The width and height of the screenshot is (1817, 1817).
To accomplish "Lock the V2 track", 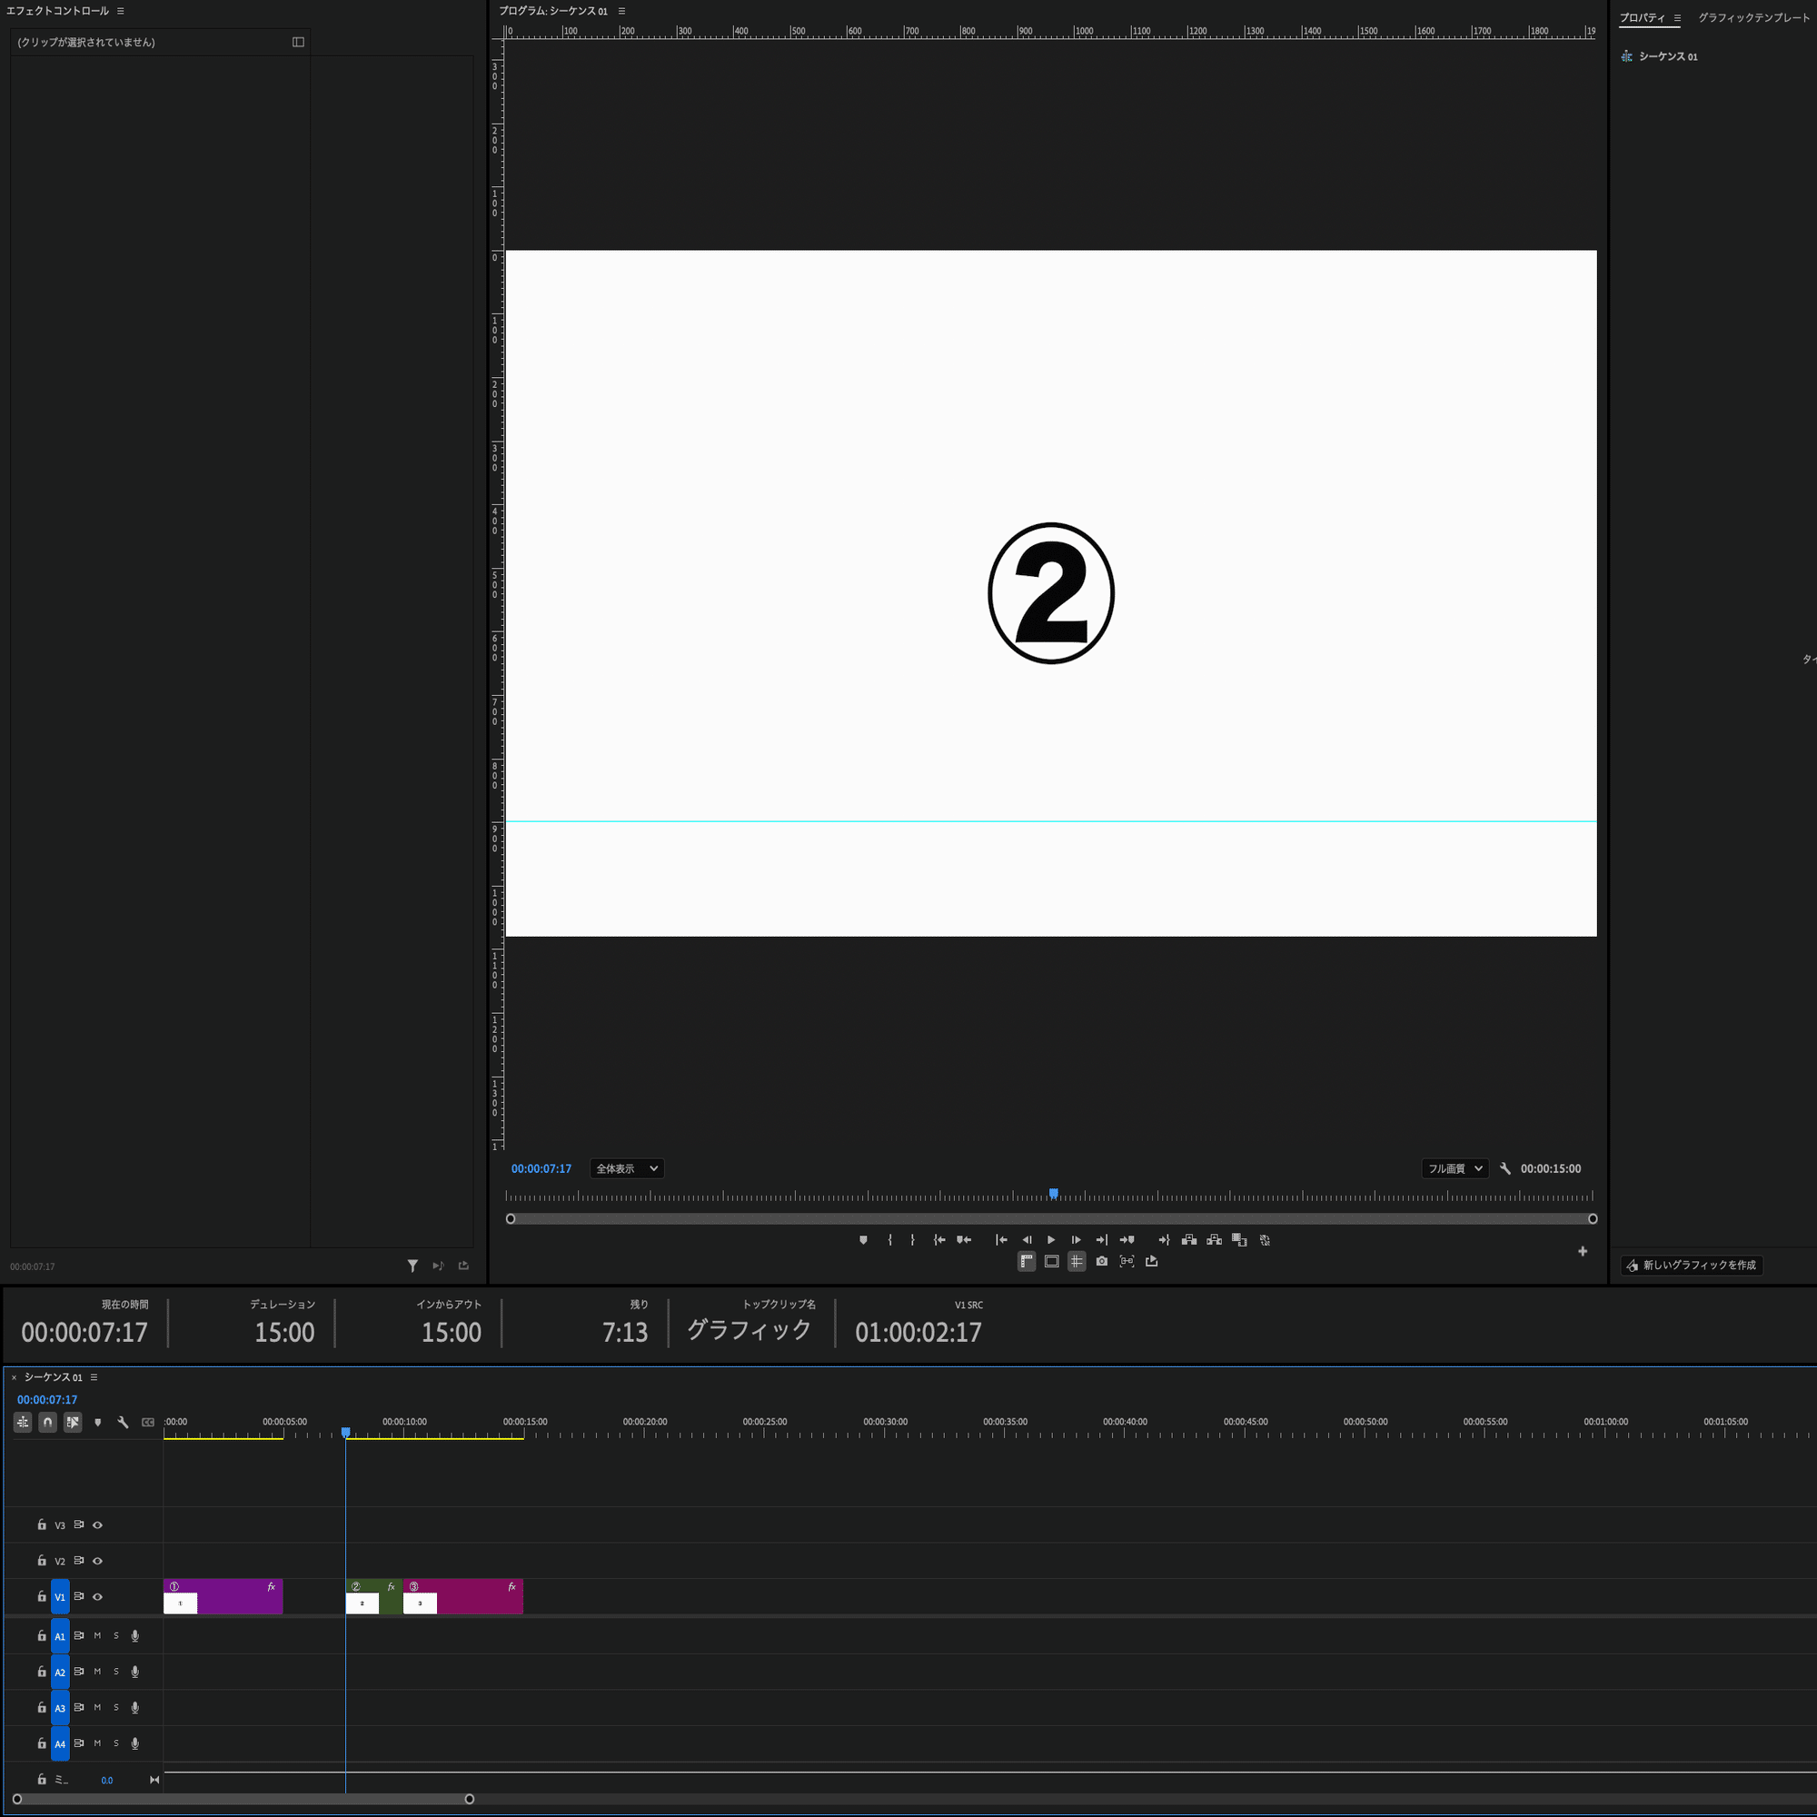I will point(42,1560).
